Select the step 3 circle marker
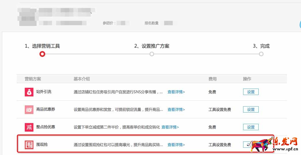301x155 pixels. click(x=261, y=54)
